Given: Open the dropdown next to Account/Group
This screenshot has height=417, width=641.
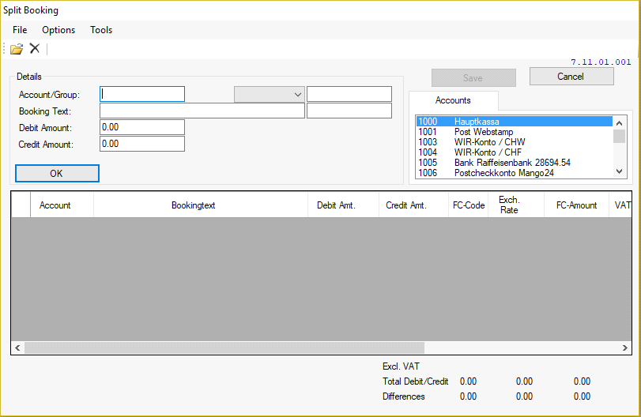Looking at the screenshot, I should (x=270, y=94).
